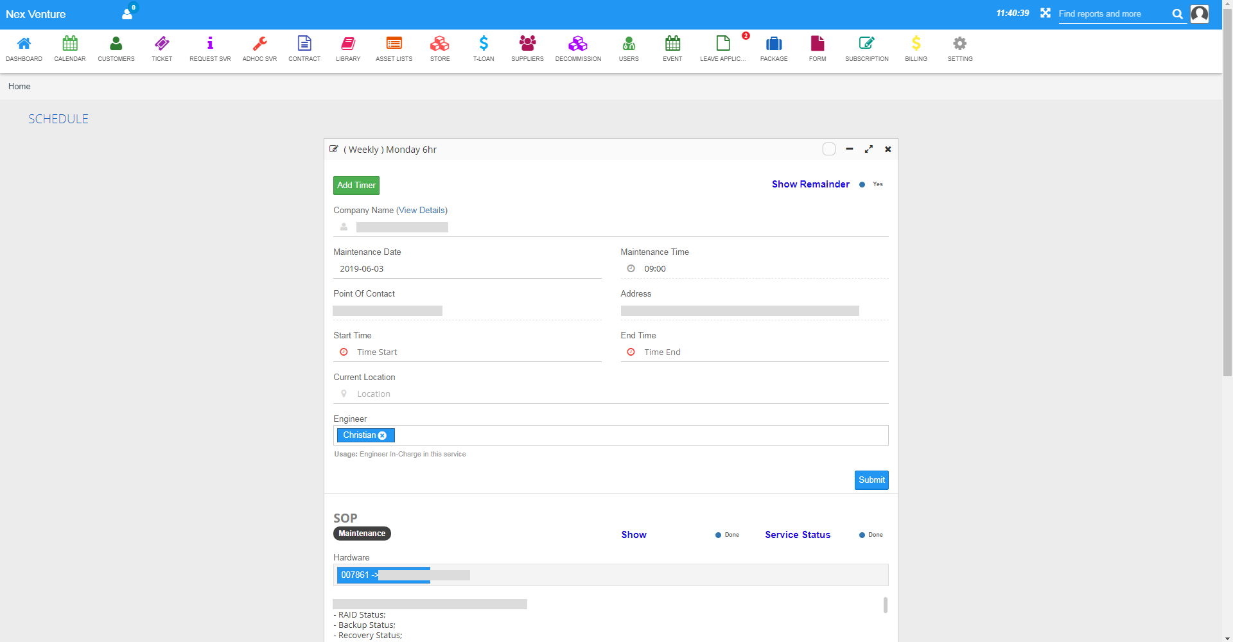1233x642 pixels.
Task: Click the Time Start input field
Action: tap(475, 352)
